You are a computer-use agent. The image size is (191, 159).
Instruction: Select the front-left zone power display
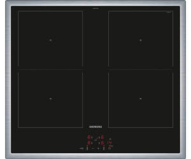(x=89, y=143)
